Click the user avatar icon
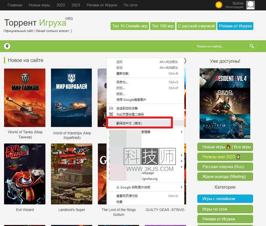 click(x=250, y=5)
